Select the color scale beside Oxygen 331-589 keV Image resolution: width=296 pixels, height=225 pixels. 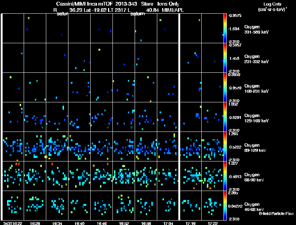225,28
